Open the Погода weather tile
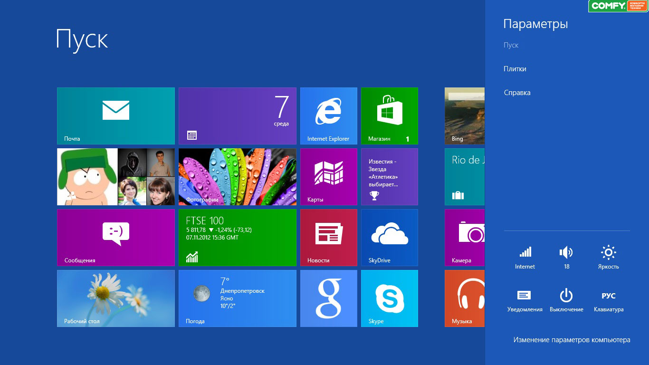Viewport: 649px width, 365px height. click(238, 298)
